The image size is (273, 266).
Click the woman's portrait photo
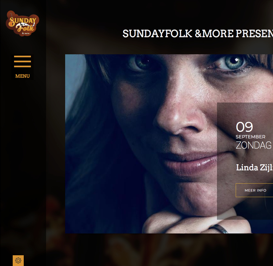pyautogui.click(x=141, y=144)
